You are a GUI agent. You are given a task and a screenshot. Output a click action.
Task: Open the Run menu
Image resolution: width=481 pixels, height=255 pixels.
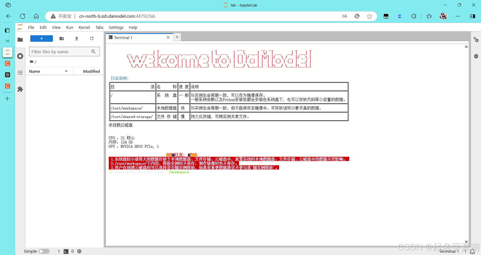pyautogui.click(x=70, y=27)
